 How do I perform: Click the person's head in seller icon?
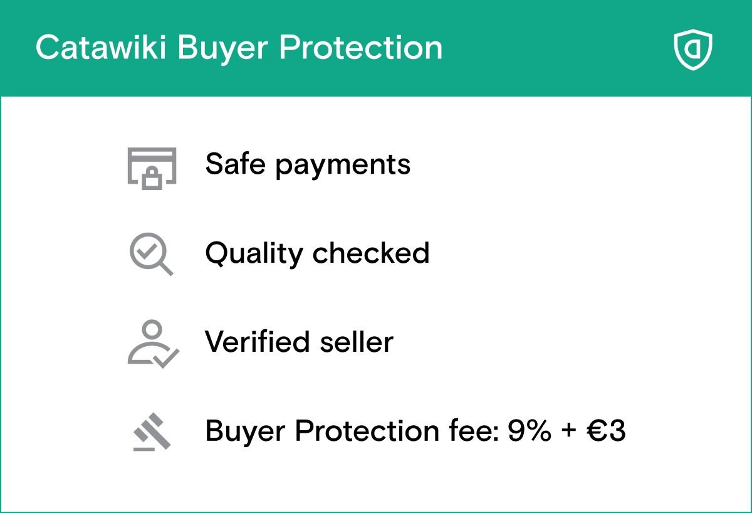pyautogui.click(x=151, y=330)
